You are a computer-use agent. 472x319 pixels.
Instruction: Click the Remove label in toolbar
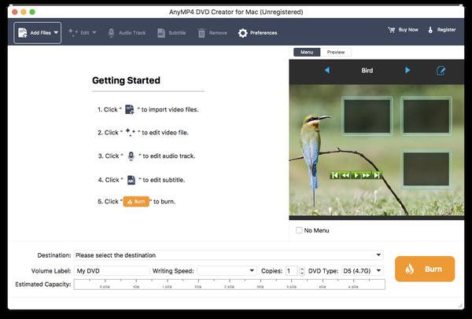coord(218,33)
